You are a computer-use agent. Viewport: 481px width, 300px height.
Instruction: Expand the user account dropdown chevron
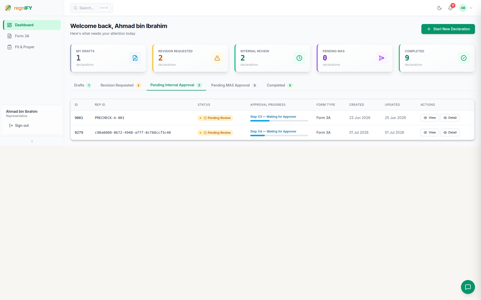pos(471,8)
